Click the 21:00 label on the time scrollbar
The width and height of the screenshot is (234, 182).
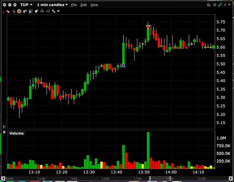tap(202, 179)
